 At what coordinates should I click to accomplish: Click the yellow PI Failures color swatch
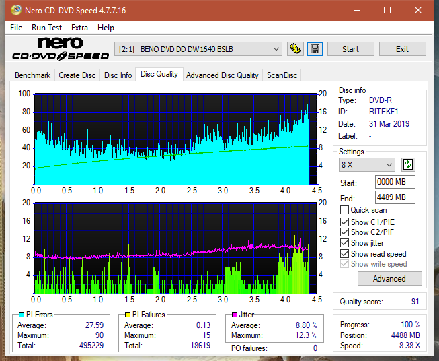pyautogui.click(x=128, y=315)
